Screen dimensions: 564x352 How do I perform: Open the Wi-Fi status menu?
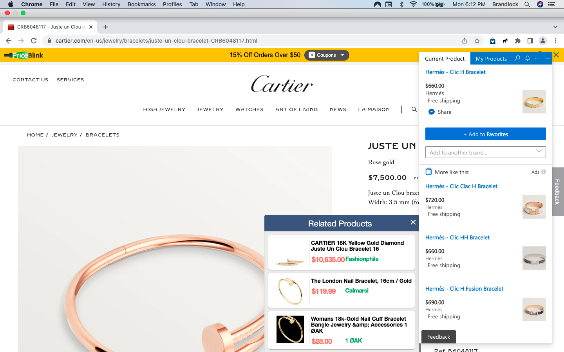[x=413, y=4]
